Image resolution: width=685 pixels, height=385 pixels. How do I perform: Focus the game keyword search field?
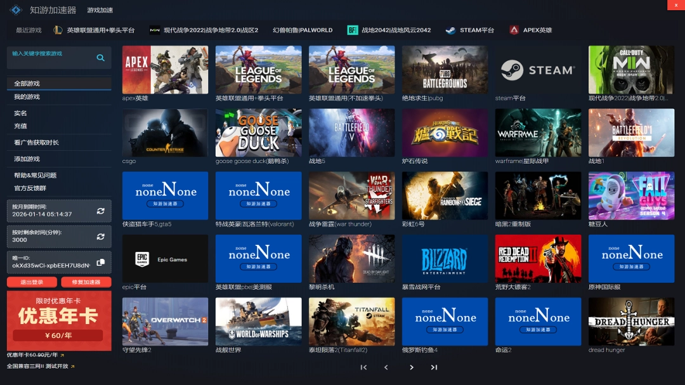point(51,58)
